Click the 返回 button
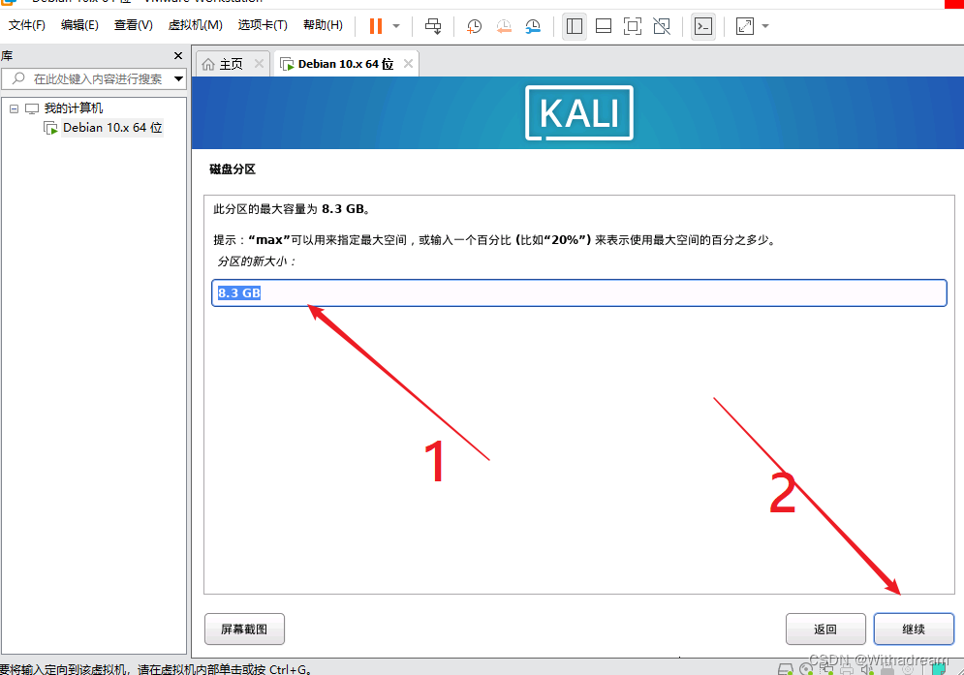Image resolution: width=964 pixels, height=675 pixels. (825, 629)
